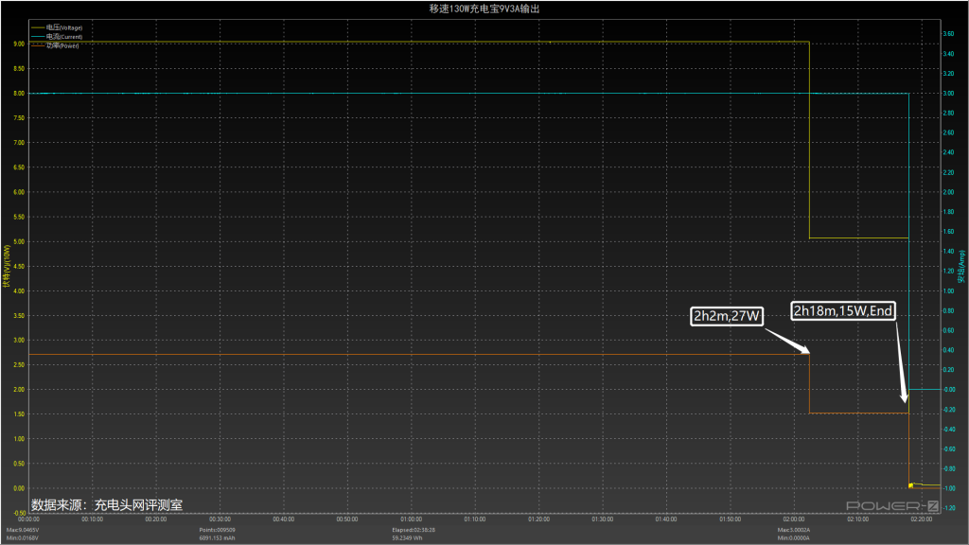The width and height of the screenshot is (969, 545).
Task: Click the 00:00:00 time axis label
Action: (28, 519)
